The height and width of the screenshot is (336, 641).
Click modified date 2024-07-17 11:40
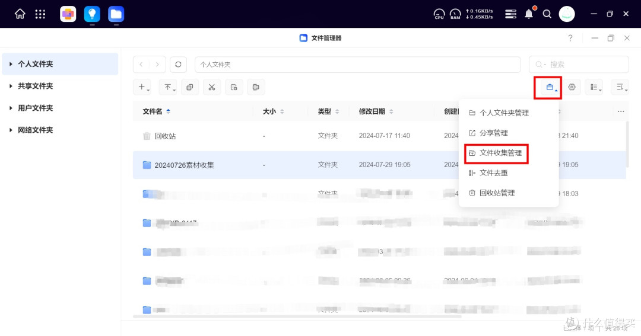(384, 136)
